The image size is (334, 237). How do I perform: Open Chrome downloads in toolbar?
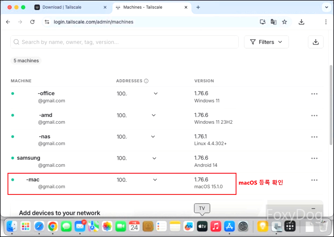(x=301, y=22)
